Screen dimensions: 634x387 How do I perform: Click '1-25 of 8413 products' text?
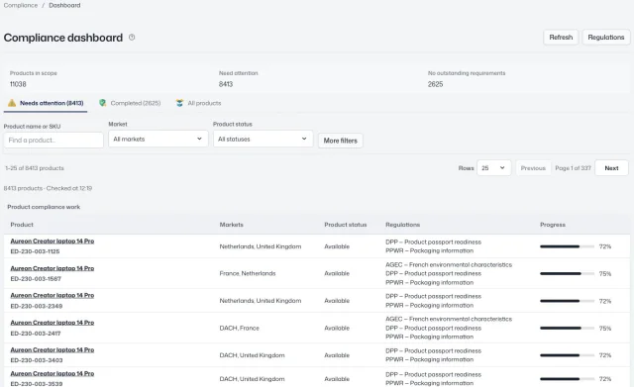coord(35,168)
